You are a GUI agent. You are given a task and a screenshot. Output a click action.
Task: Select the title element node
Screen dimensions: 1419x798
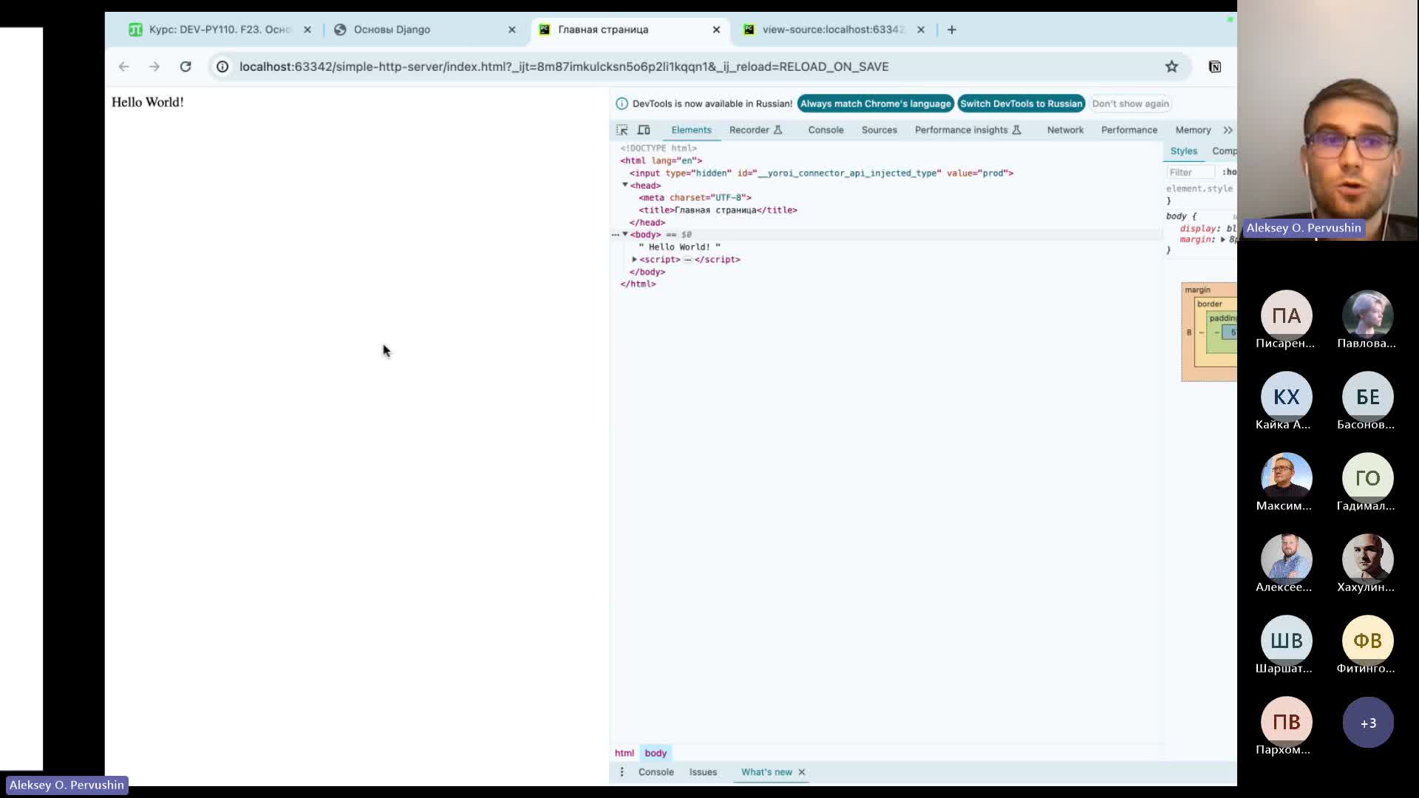coord(718,210)
